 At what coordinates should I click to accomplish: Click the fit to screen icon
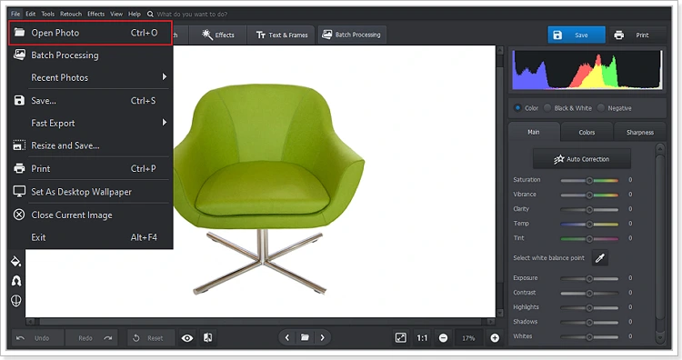coord(401,338)
